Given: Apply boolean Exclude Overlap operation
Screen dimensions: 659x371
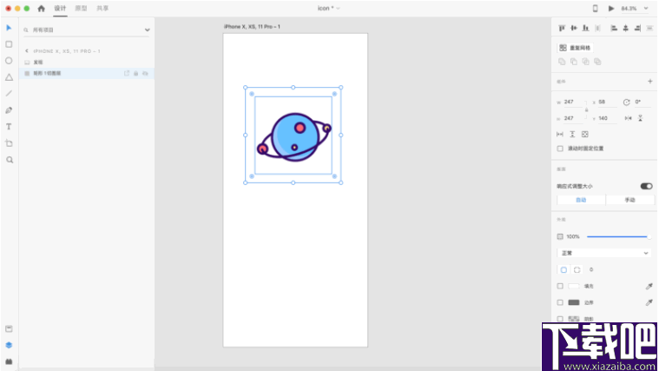Looking at the screenshot, I should point(597,62).
